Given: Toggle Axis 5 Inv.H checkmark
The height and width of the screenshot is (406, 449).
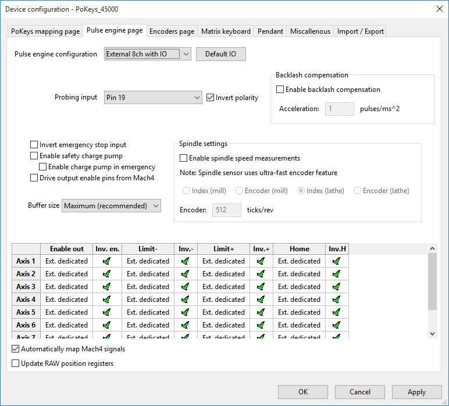Looking at the screenshot, I should point(337,312).
